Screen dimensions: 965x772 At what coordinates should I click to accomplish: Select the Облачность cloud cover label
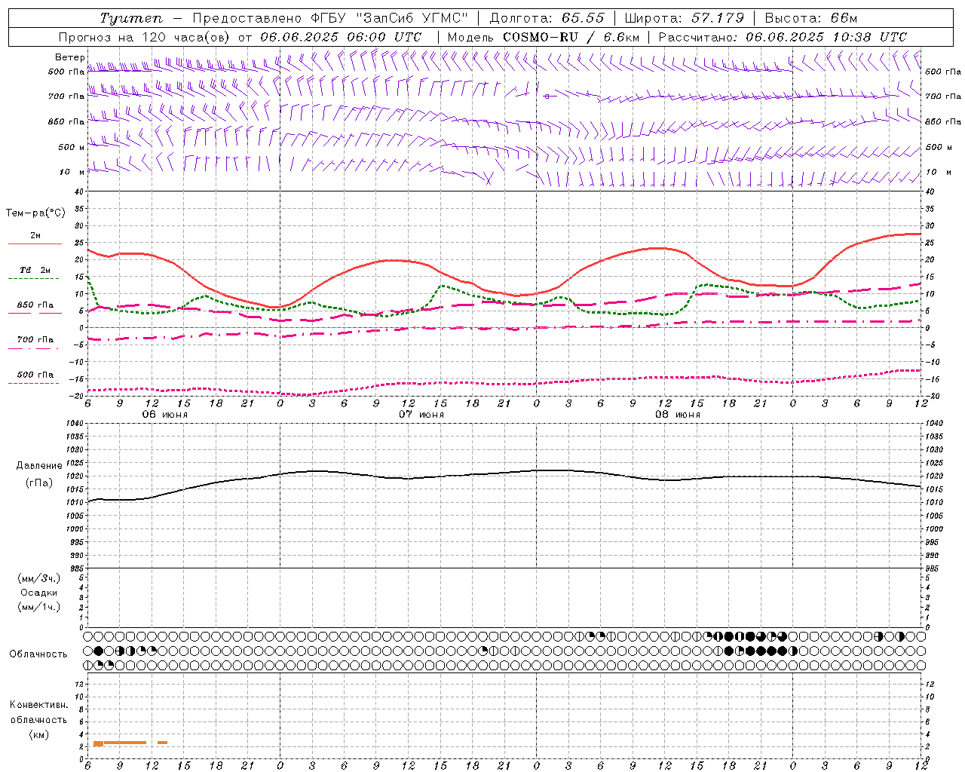pos(38,654)
